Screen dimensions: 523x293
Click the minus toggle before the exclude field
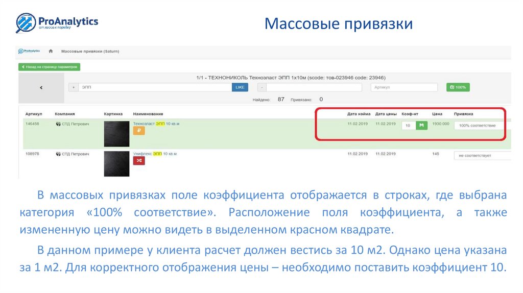[x=262, y=87]
